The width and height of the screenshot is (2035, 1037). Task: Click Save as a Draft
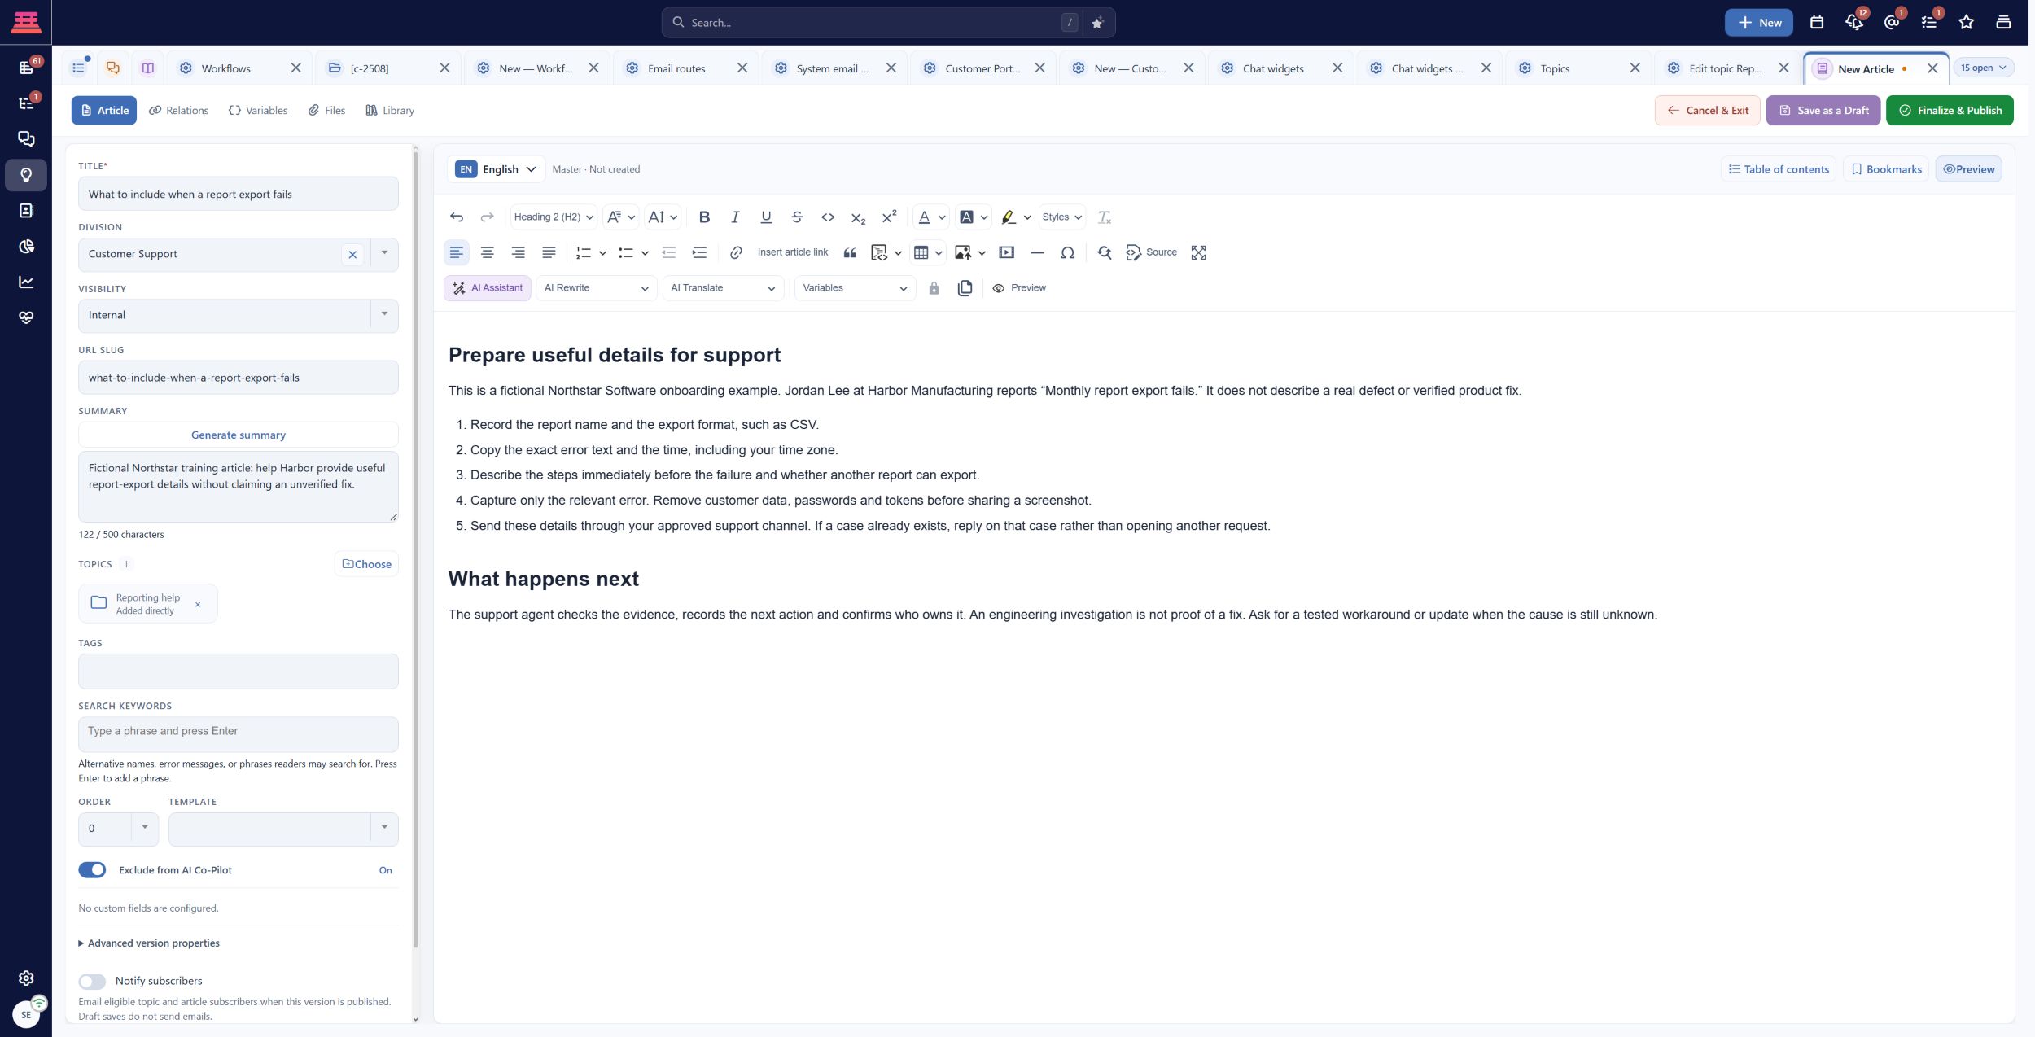pyautogui.click(x=1823, y=111)
